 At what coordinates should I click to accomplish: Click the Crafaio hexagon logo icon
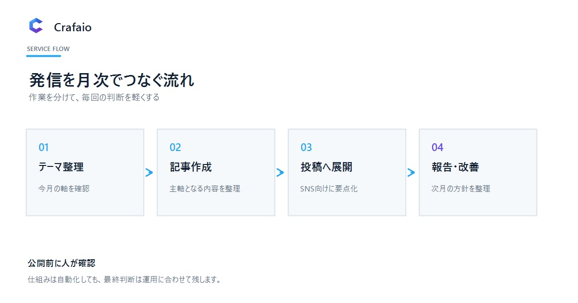36,26
